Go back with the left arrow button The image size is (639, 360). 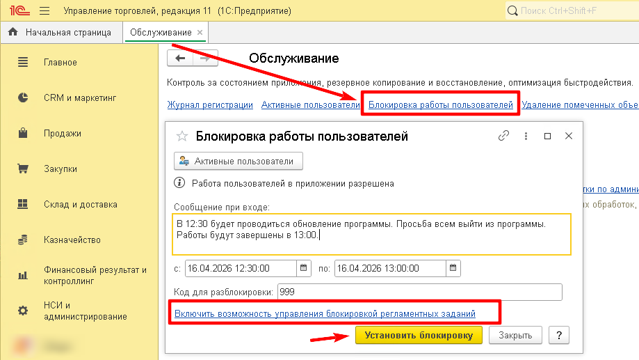[x=180, y=58]
